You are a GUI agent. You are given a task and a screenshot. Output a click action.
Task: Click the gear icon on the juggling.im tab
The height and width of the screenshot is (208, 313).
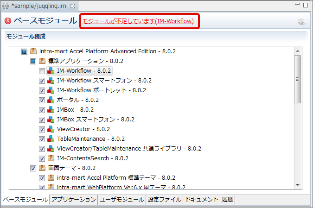pyautogui.click(x=6, y=6)
